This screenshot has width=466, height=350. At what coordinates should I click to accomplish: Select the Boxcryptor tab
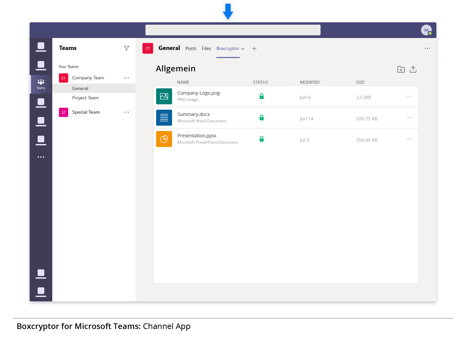pyautogui.click(x=228, y=49)
